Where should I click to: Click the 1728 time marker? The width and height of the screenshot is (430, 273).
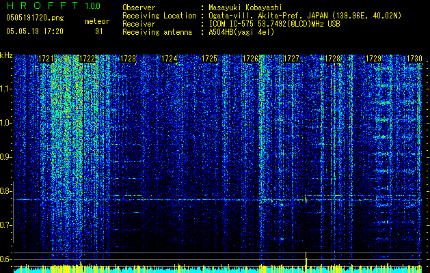pyautogui.click(x=333, y=59)
